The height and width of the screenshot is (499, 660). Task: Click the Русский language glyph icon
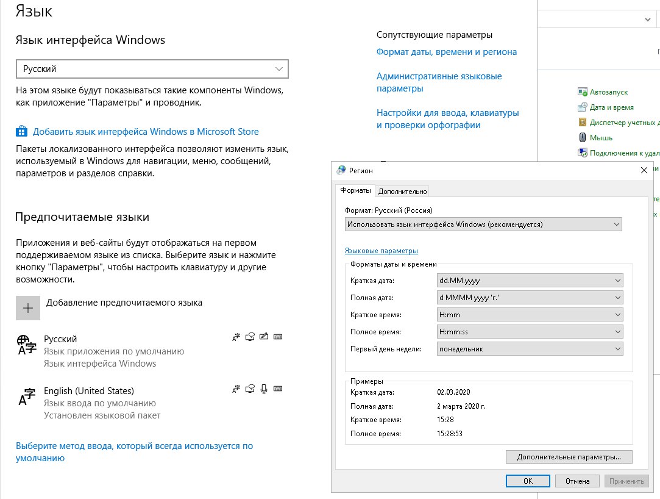(x=27, y=345)
